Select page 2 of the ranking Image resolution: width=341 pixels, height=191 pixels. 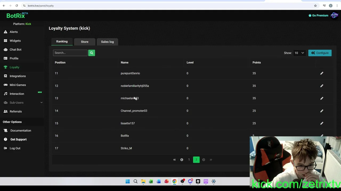click(196, 160)
